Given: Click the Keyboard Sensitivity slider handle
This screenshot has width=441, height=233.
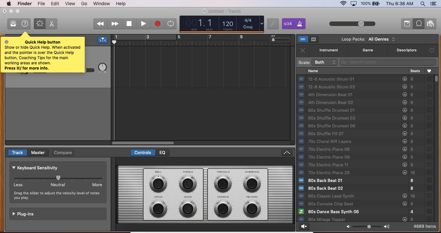Looking at the screenshot, I should tap(58, 178).
